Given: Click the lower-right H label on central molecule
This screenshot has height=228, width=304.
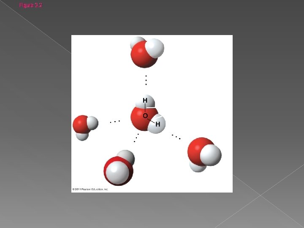Looking at the screenshot, I should [158, 124].
